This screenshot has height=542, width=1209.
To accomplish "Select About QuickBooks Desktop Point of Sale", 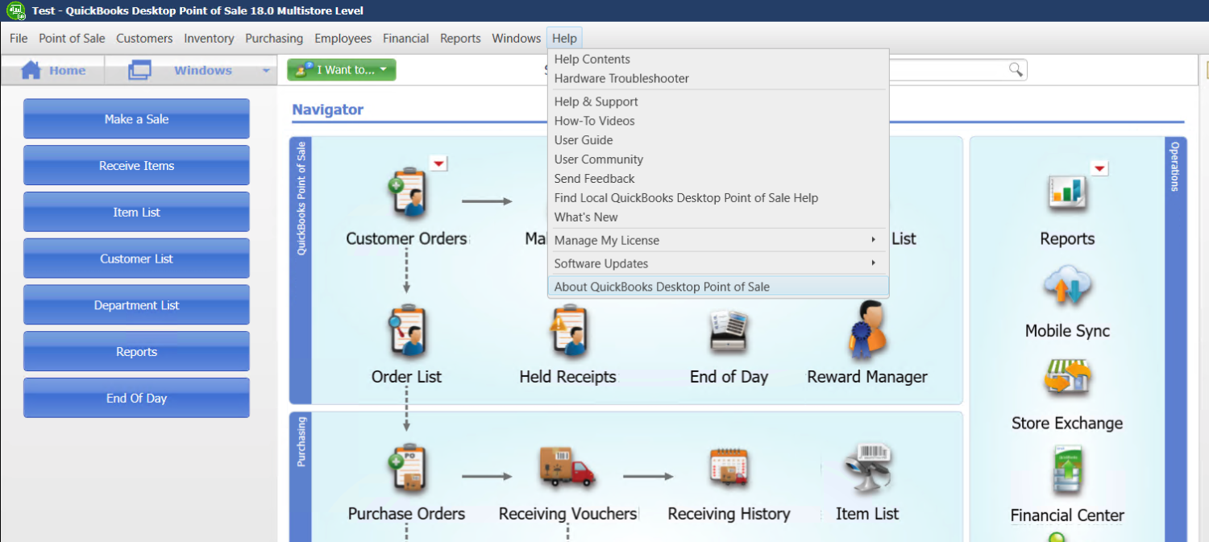I will 661,286.
